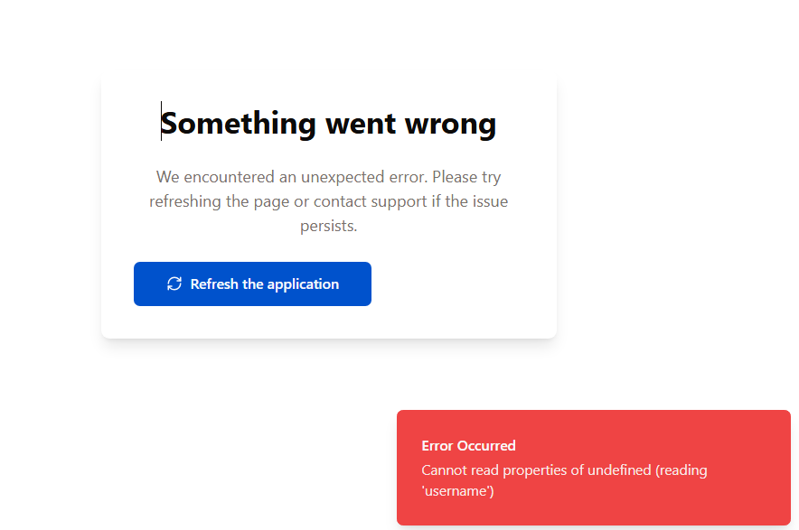Click the "Something went wrong" heading
The image size is (799, 530).
pyautogui.click(x=329, y=123)
